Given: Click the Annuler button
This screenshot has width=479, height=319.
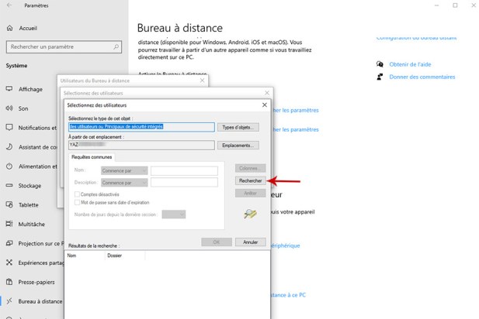Looking at the screenshot, I should coord(251,242).
